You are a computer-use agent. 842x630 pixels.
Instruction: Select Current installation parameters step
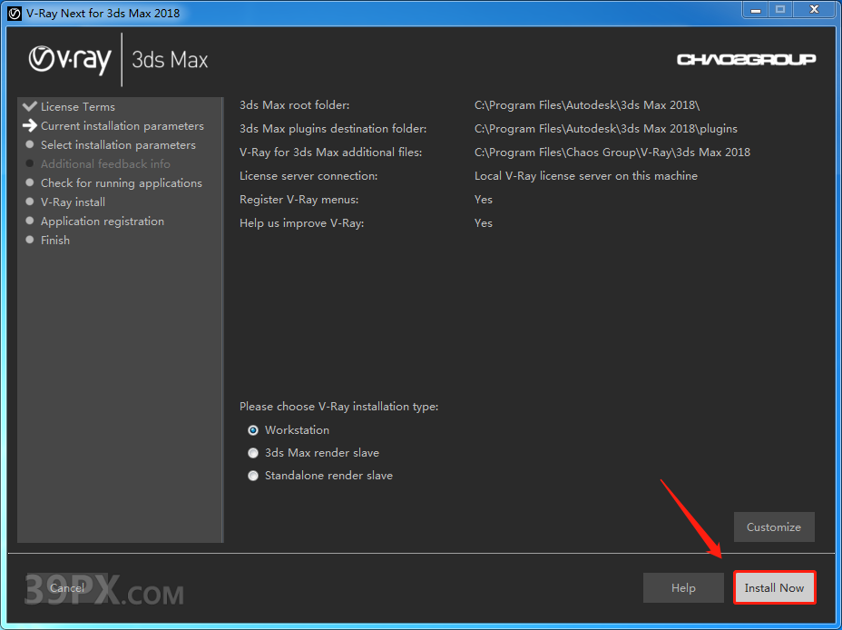(x=122, y=125)
